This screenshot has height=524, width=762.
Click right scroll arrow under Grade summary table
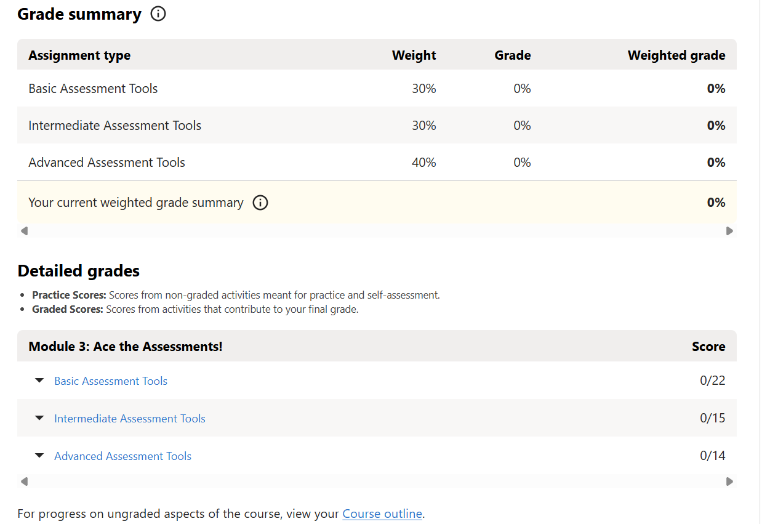729,231
